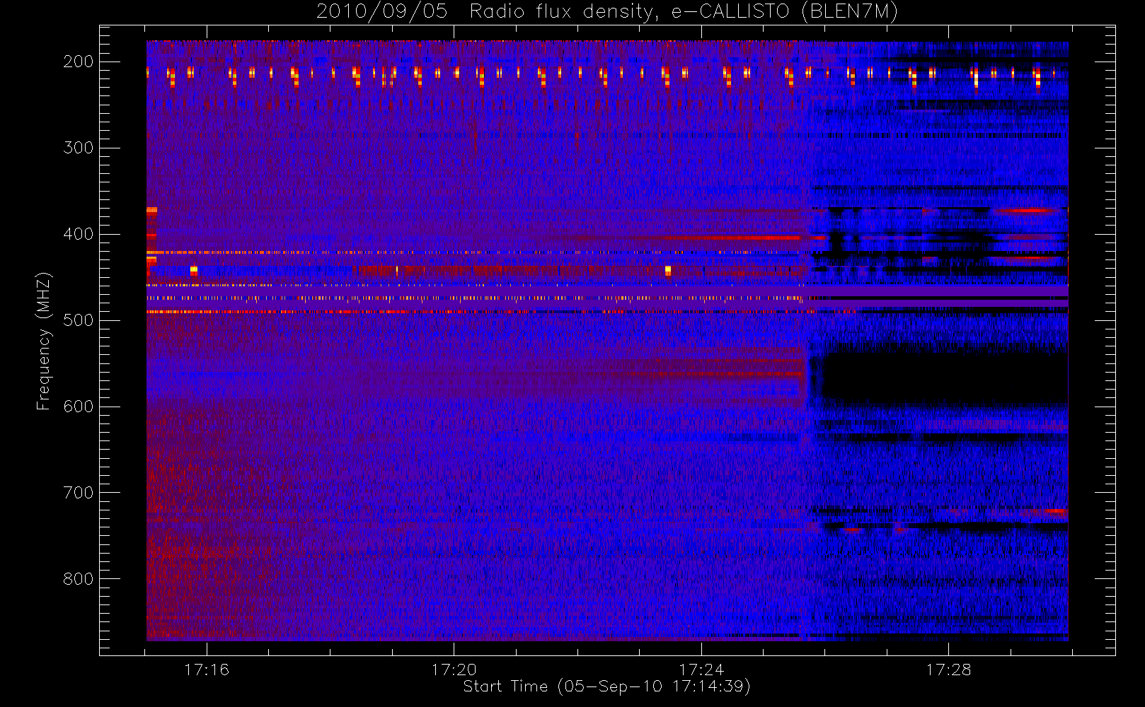The image size is (1145, 707).
Task: Click the date 2010/09/05 in the title
Action: pyautogui.click(x=381, y=11)
